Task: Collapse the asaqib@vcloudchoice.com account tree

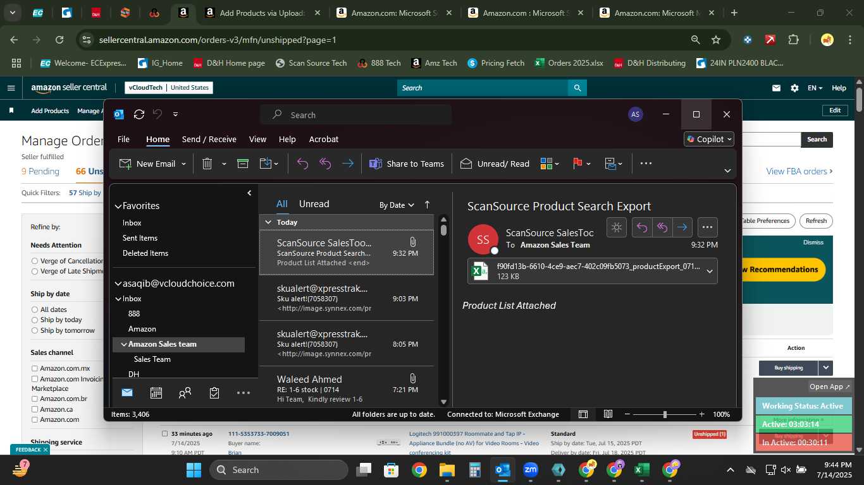Action: coord(118,284)
